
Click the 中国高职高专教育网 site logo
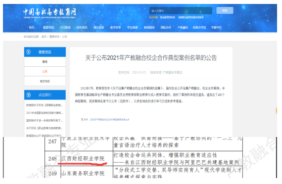point(49,13)
